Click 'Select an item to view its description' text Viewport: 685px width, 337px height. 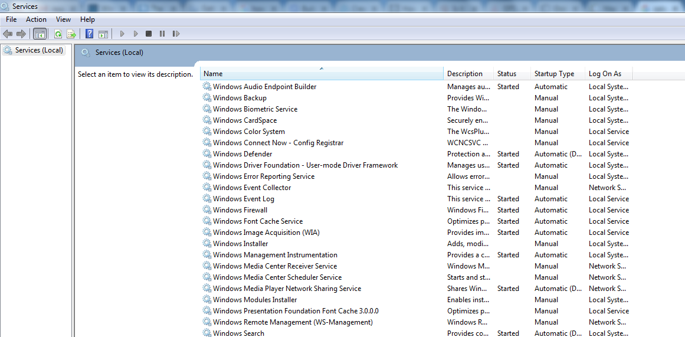[136, 74]
